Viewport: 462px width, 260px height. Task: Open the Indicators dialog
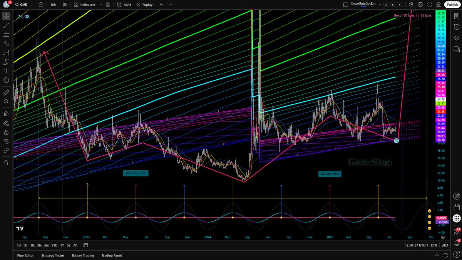(85, 5)
